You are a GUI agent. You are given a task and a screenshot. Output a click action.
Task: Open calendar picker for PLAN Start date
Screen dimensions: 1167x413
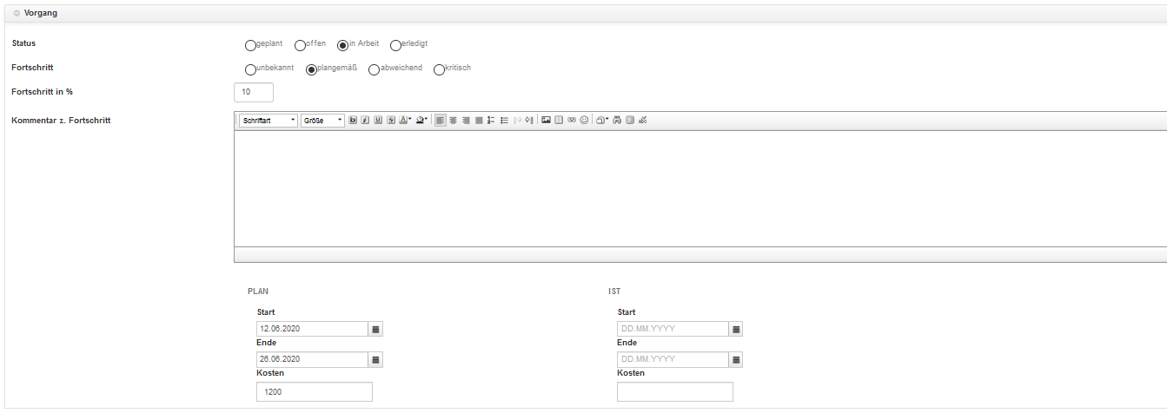(x=375, y=330)
